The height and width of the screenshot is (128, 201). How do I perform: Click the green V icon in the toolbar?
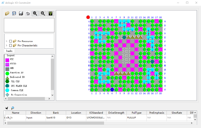point(51,13)
